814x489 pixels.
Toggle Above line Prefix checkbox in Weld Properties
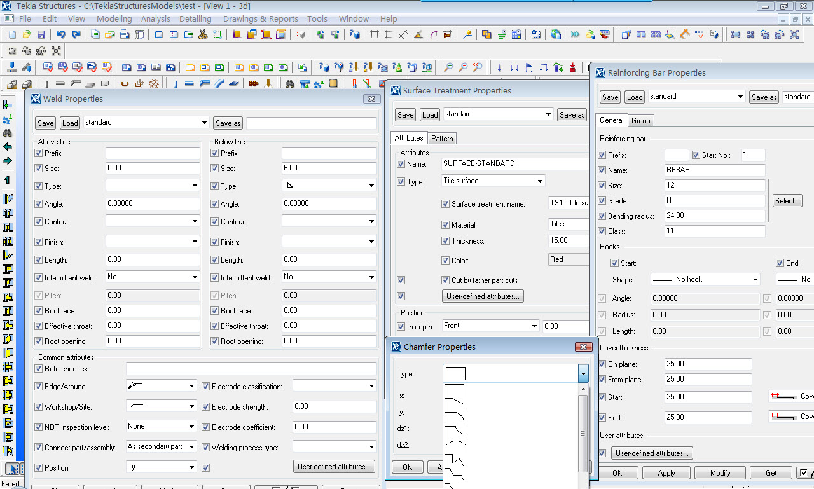(x=39, y=153)
